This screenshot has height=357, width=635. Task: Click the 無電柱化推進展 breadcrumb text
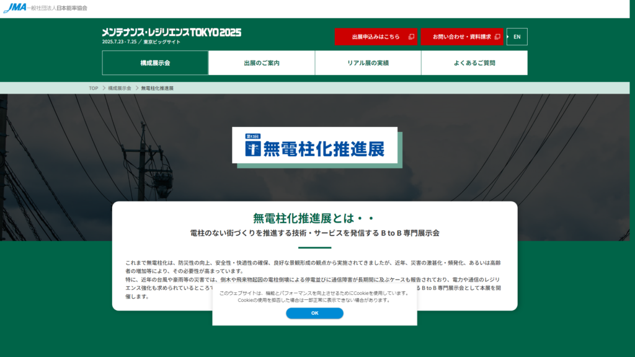pos(157,88)
